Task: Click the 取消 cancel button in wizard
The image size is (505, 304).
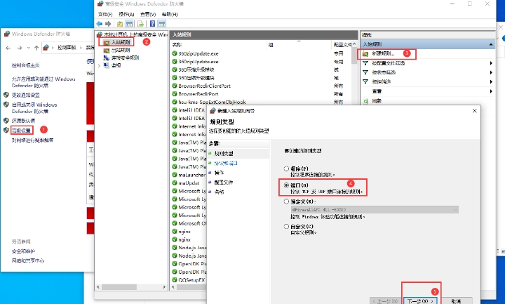Action: pos(456,301)
